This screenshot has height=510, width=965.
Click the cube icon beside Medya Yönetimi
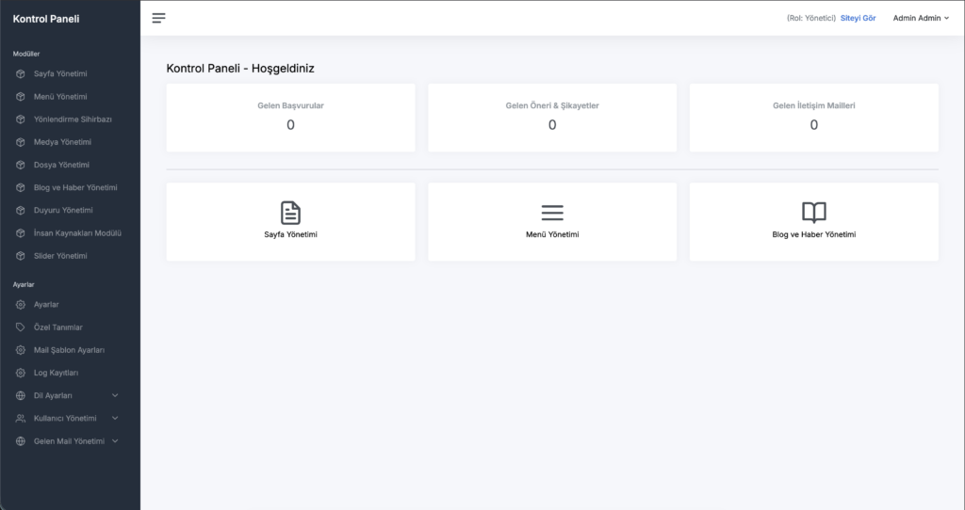pos(21,142)
